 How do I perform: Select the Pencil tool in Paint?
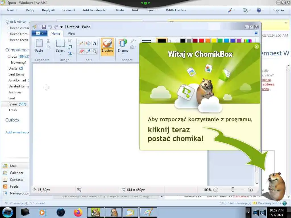pyautogui.click(x=81, y=43)
